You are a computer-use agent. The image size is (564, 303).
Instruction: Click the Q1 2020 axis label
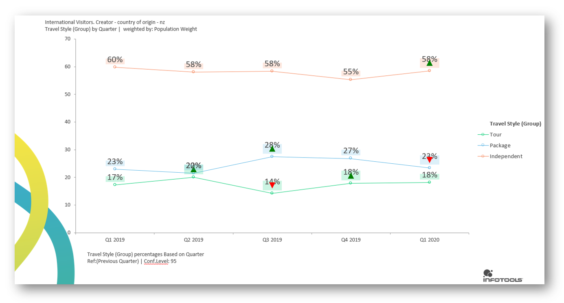430,240
